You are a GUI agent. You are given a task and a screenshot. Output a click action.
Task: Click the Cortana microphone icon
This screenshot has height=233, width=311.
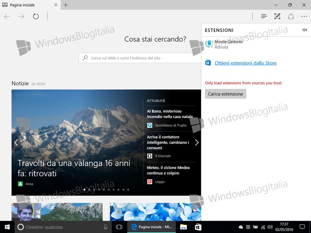pyautogui.click(x=106, y=227)
